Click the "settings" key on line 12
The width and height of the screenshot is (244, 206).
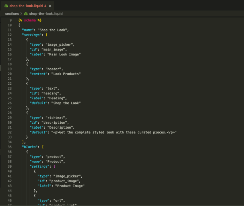click(x=32, y=35)
